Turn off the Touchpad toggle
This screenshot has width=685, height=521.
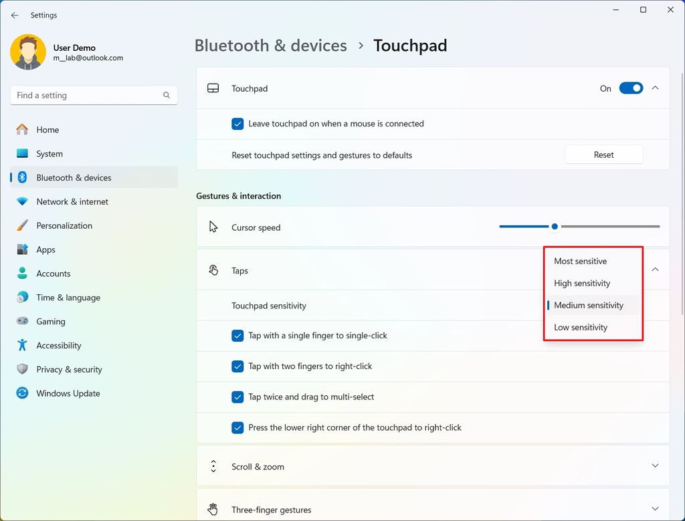pos(630,88)
